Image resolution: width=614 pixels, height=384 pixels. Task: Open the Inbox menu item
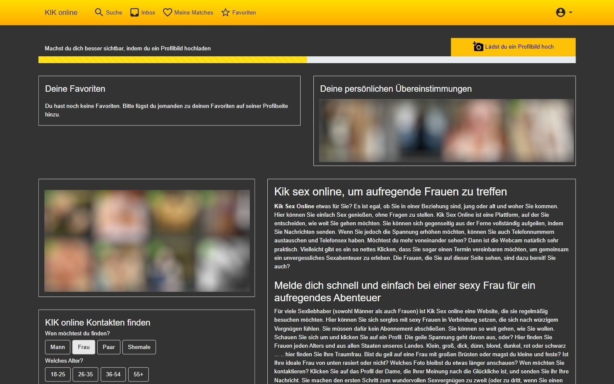(x=143, y=12)
